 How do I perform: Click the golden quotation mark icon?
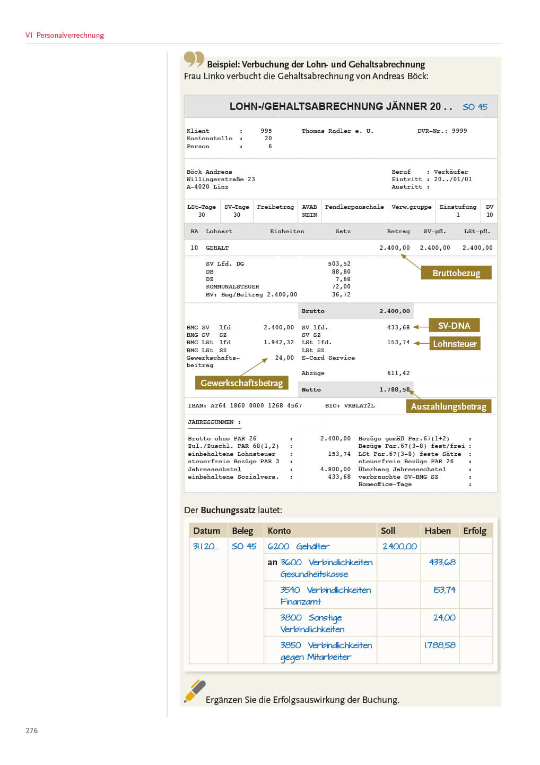point(194,59)
